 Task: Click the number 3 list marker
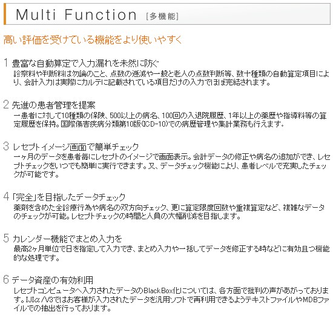tap(6, 147)
